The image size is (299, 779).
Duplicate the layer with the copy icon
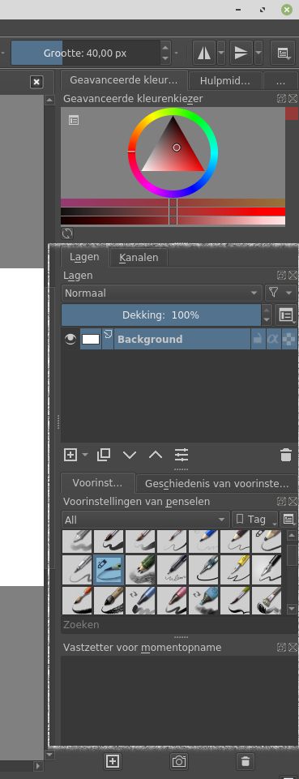point(103,455)
